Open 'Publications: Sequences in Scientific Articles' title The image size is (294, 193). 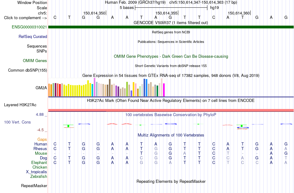(x=171, y=42)
